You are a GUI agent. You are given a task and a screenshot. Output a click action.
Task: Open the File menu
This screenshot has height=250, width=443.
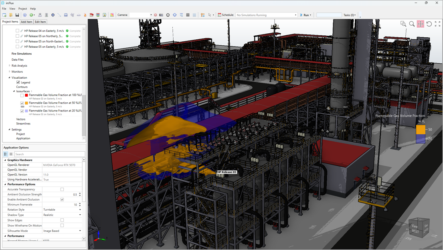[4, 9]
